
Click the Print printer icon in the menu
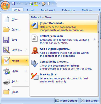click(x=6, y=82)
